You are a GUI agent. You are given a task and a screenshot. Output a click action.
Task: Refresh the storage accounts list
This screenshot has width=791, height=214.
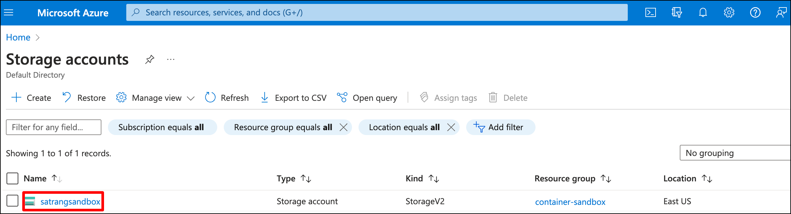pyautogui.click(x=227, y=98)
